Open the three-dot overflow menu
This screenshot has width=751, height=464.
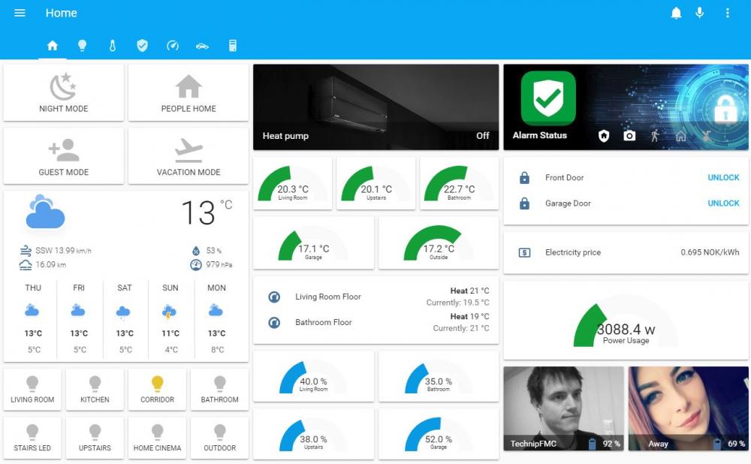click(x=727, y=14)
